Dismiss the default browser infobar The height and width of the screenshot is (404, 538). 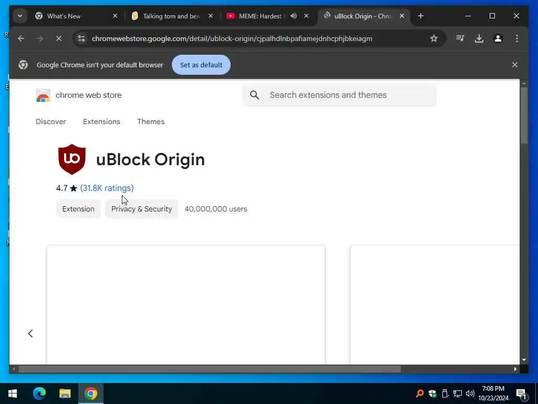coord(515,65)
